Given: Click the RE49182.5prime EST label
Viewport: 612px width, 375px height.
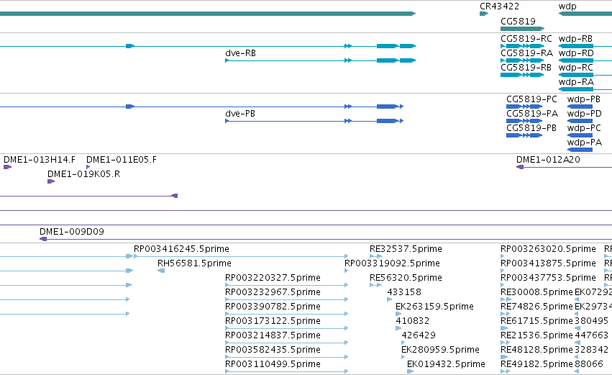Looking at the screenshot, I should click(x=536, y=365).
